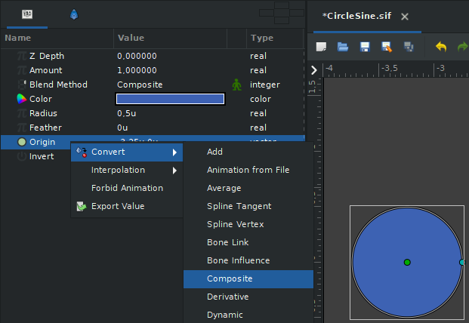Image resolution: width=469 pixels, height=323 pixels.
Task: Save the document with the floppy icon
Action: (365, 47)
